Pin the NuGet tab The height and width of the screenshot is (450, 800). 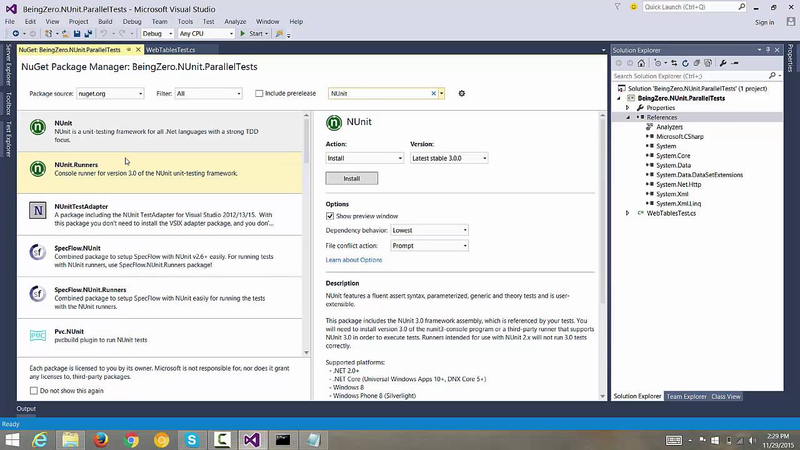(129, 50)
